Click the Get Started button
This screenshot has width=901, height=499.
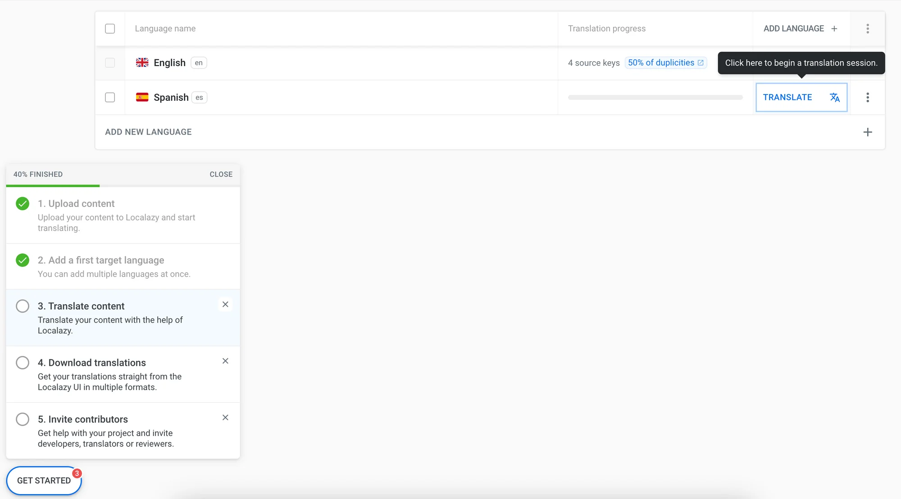tap(44, 481)
